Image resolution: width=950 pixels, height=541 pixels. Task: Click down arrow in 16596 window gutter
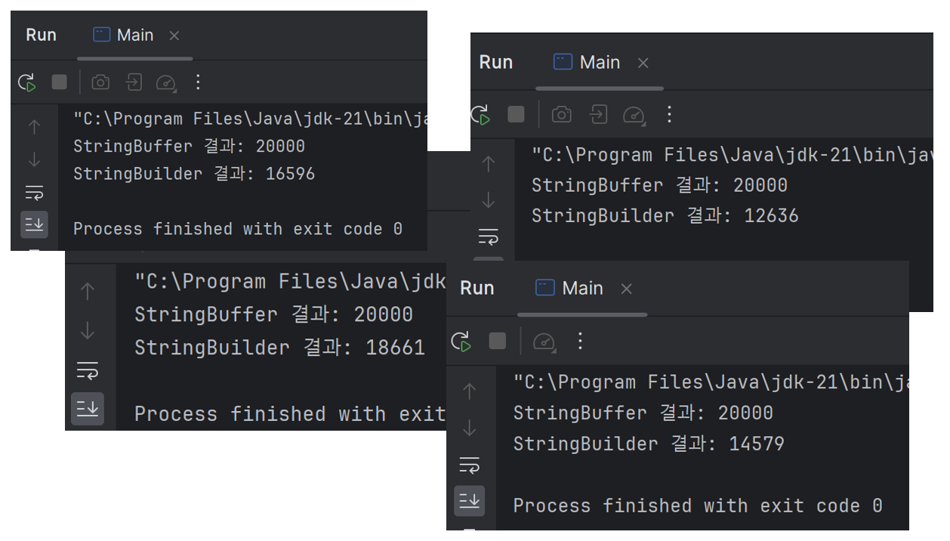(x=34, y=159)
